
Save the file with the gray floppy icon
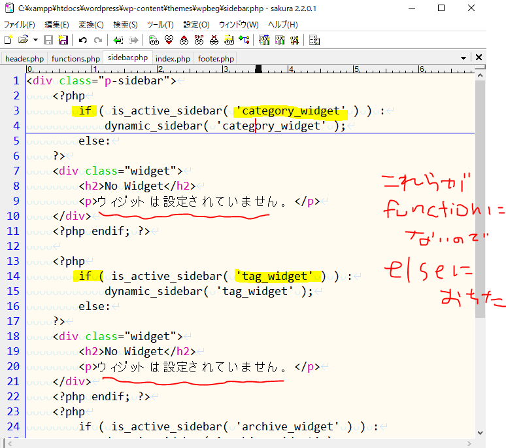click(x=48, y=40)
